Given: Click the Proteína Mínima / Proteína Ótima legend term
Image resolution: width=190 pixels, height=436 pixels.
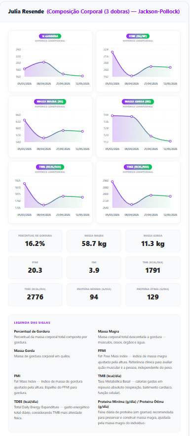Looking at the screenshot, I should pyautogui.click(x=131, y=404).
